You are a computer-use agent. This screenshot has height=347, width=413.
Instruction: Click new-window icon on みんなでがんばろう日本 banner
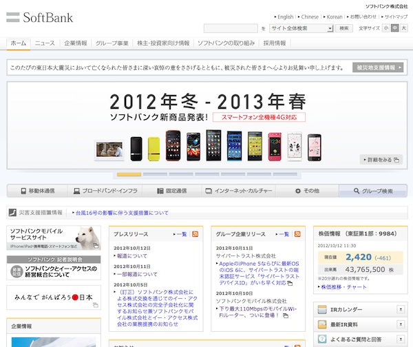(96, 305)
